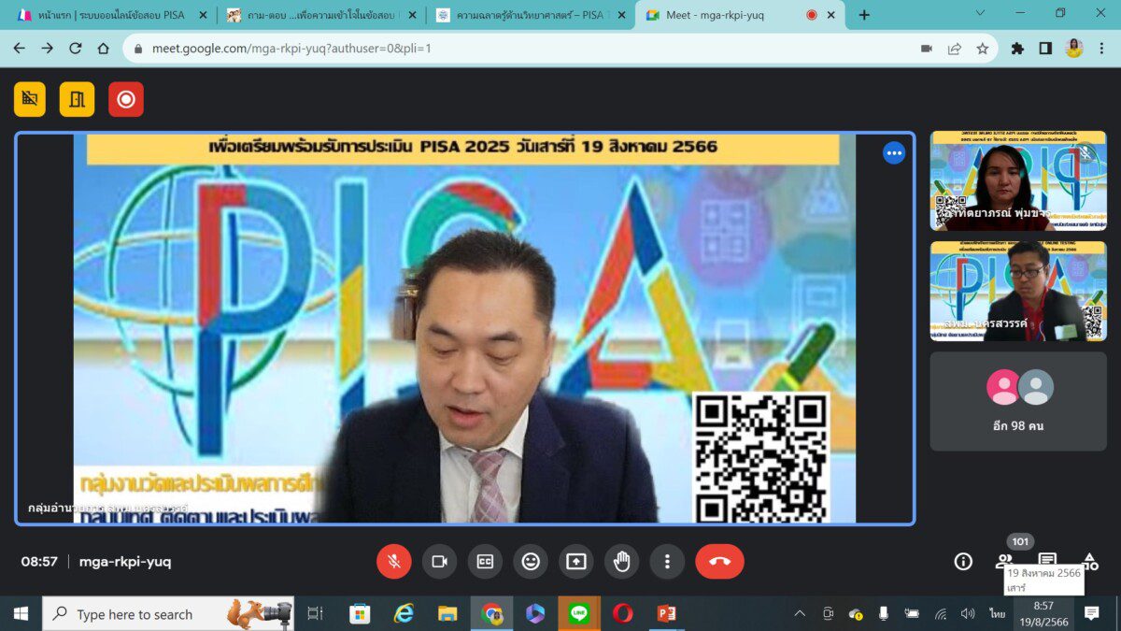1121x631 pixels.
Task: Select the Meet - mga-rkpi-yuq tab
Action: click(x=729, y=15)
